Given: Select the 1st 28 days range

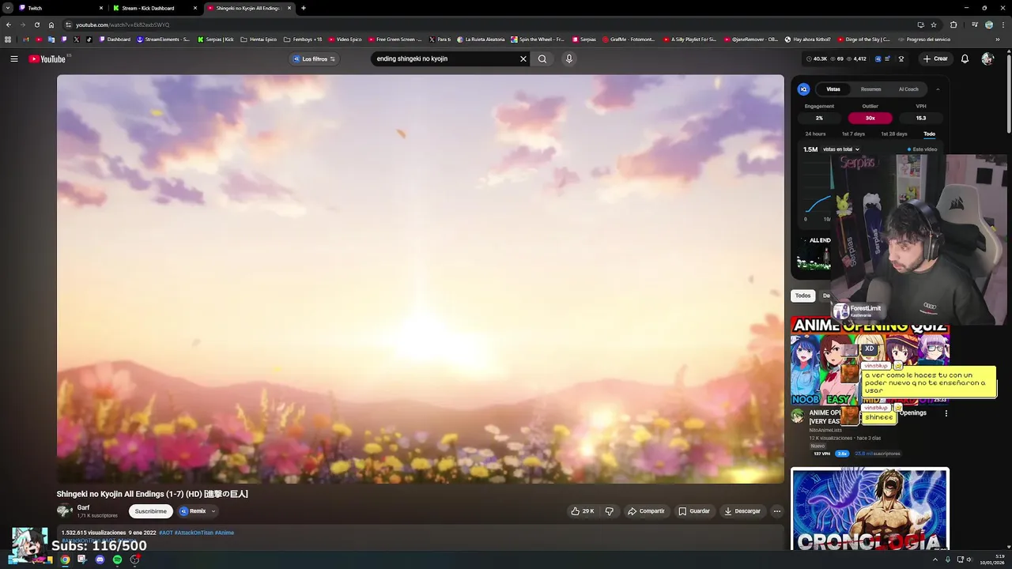Looking at the screenshot, I should click(894, 134).
